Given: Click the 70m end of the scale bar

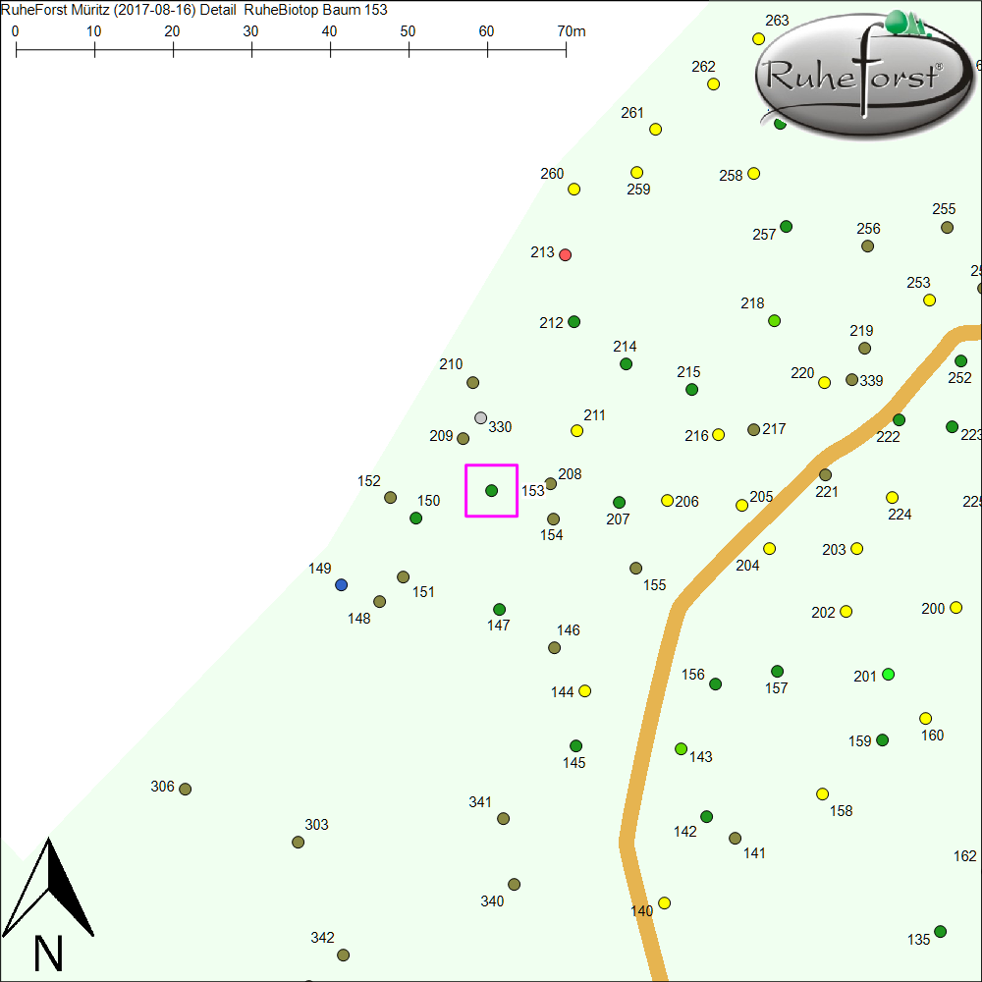Looking at the screenshot, I should 566,47.
